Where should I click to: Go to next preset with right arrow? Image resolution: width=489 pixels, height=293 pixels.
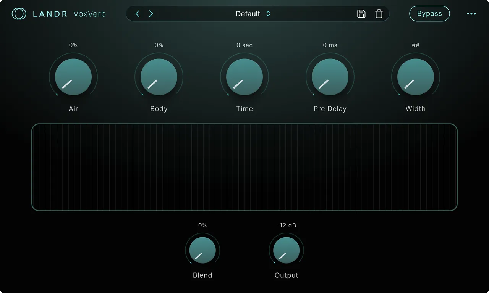(151, 14)
